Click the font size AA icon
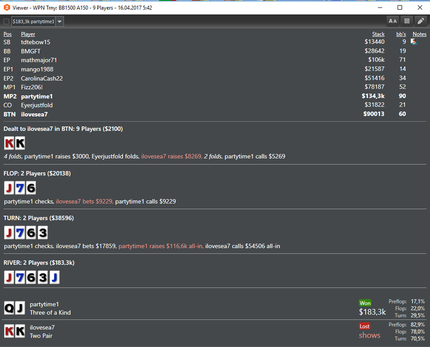The height and width of the screenshot is (347, 430). tap(393, 21)
